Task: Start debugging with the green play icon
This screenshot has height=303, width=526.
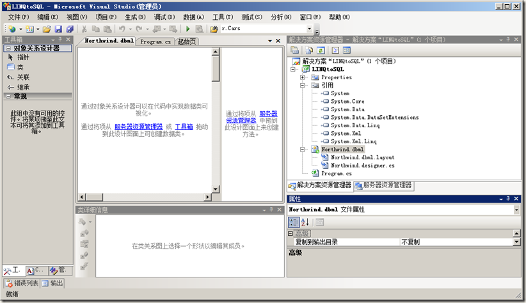Action: [188, 29]
